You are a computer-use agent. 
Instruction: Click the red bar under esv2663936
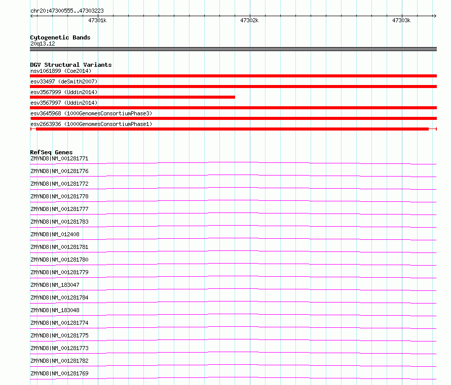[x=233, y=129]
